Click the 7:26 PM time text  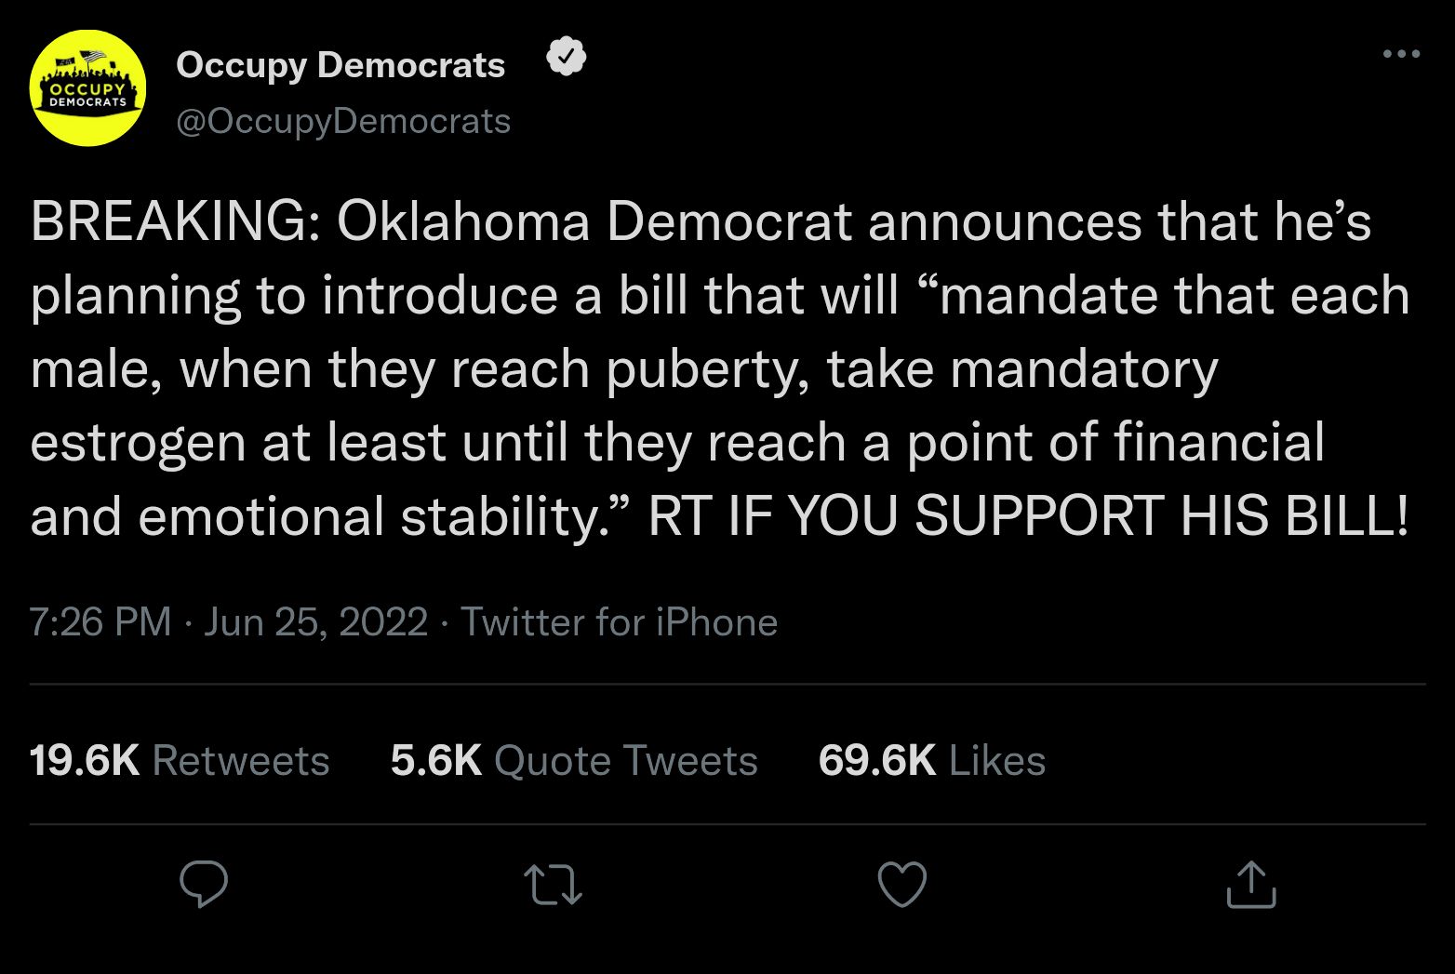(x=100, y=621)
